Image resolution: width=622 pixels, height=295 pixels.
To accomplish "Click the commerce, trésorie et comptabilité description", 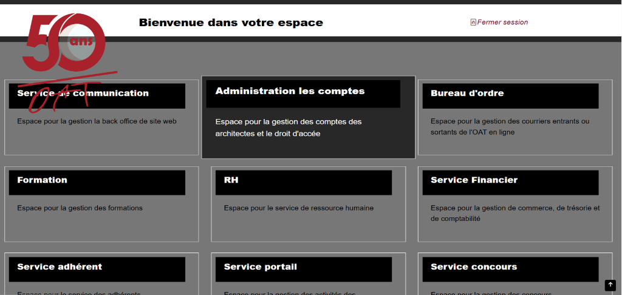I will pos(514,213).
